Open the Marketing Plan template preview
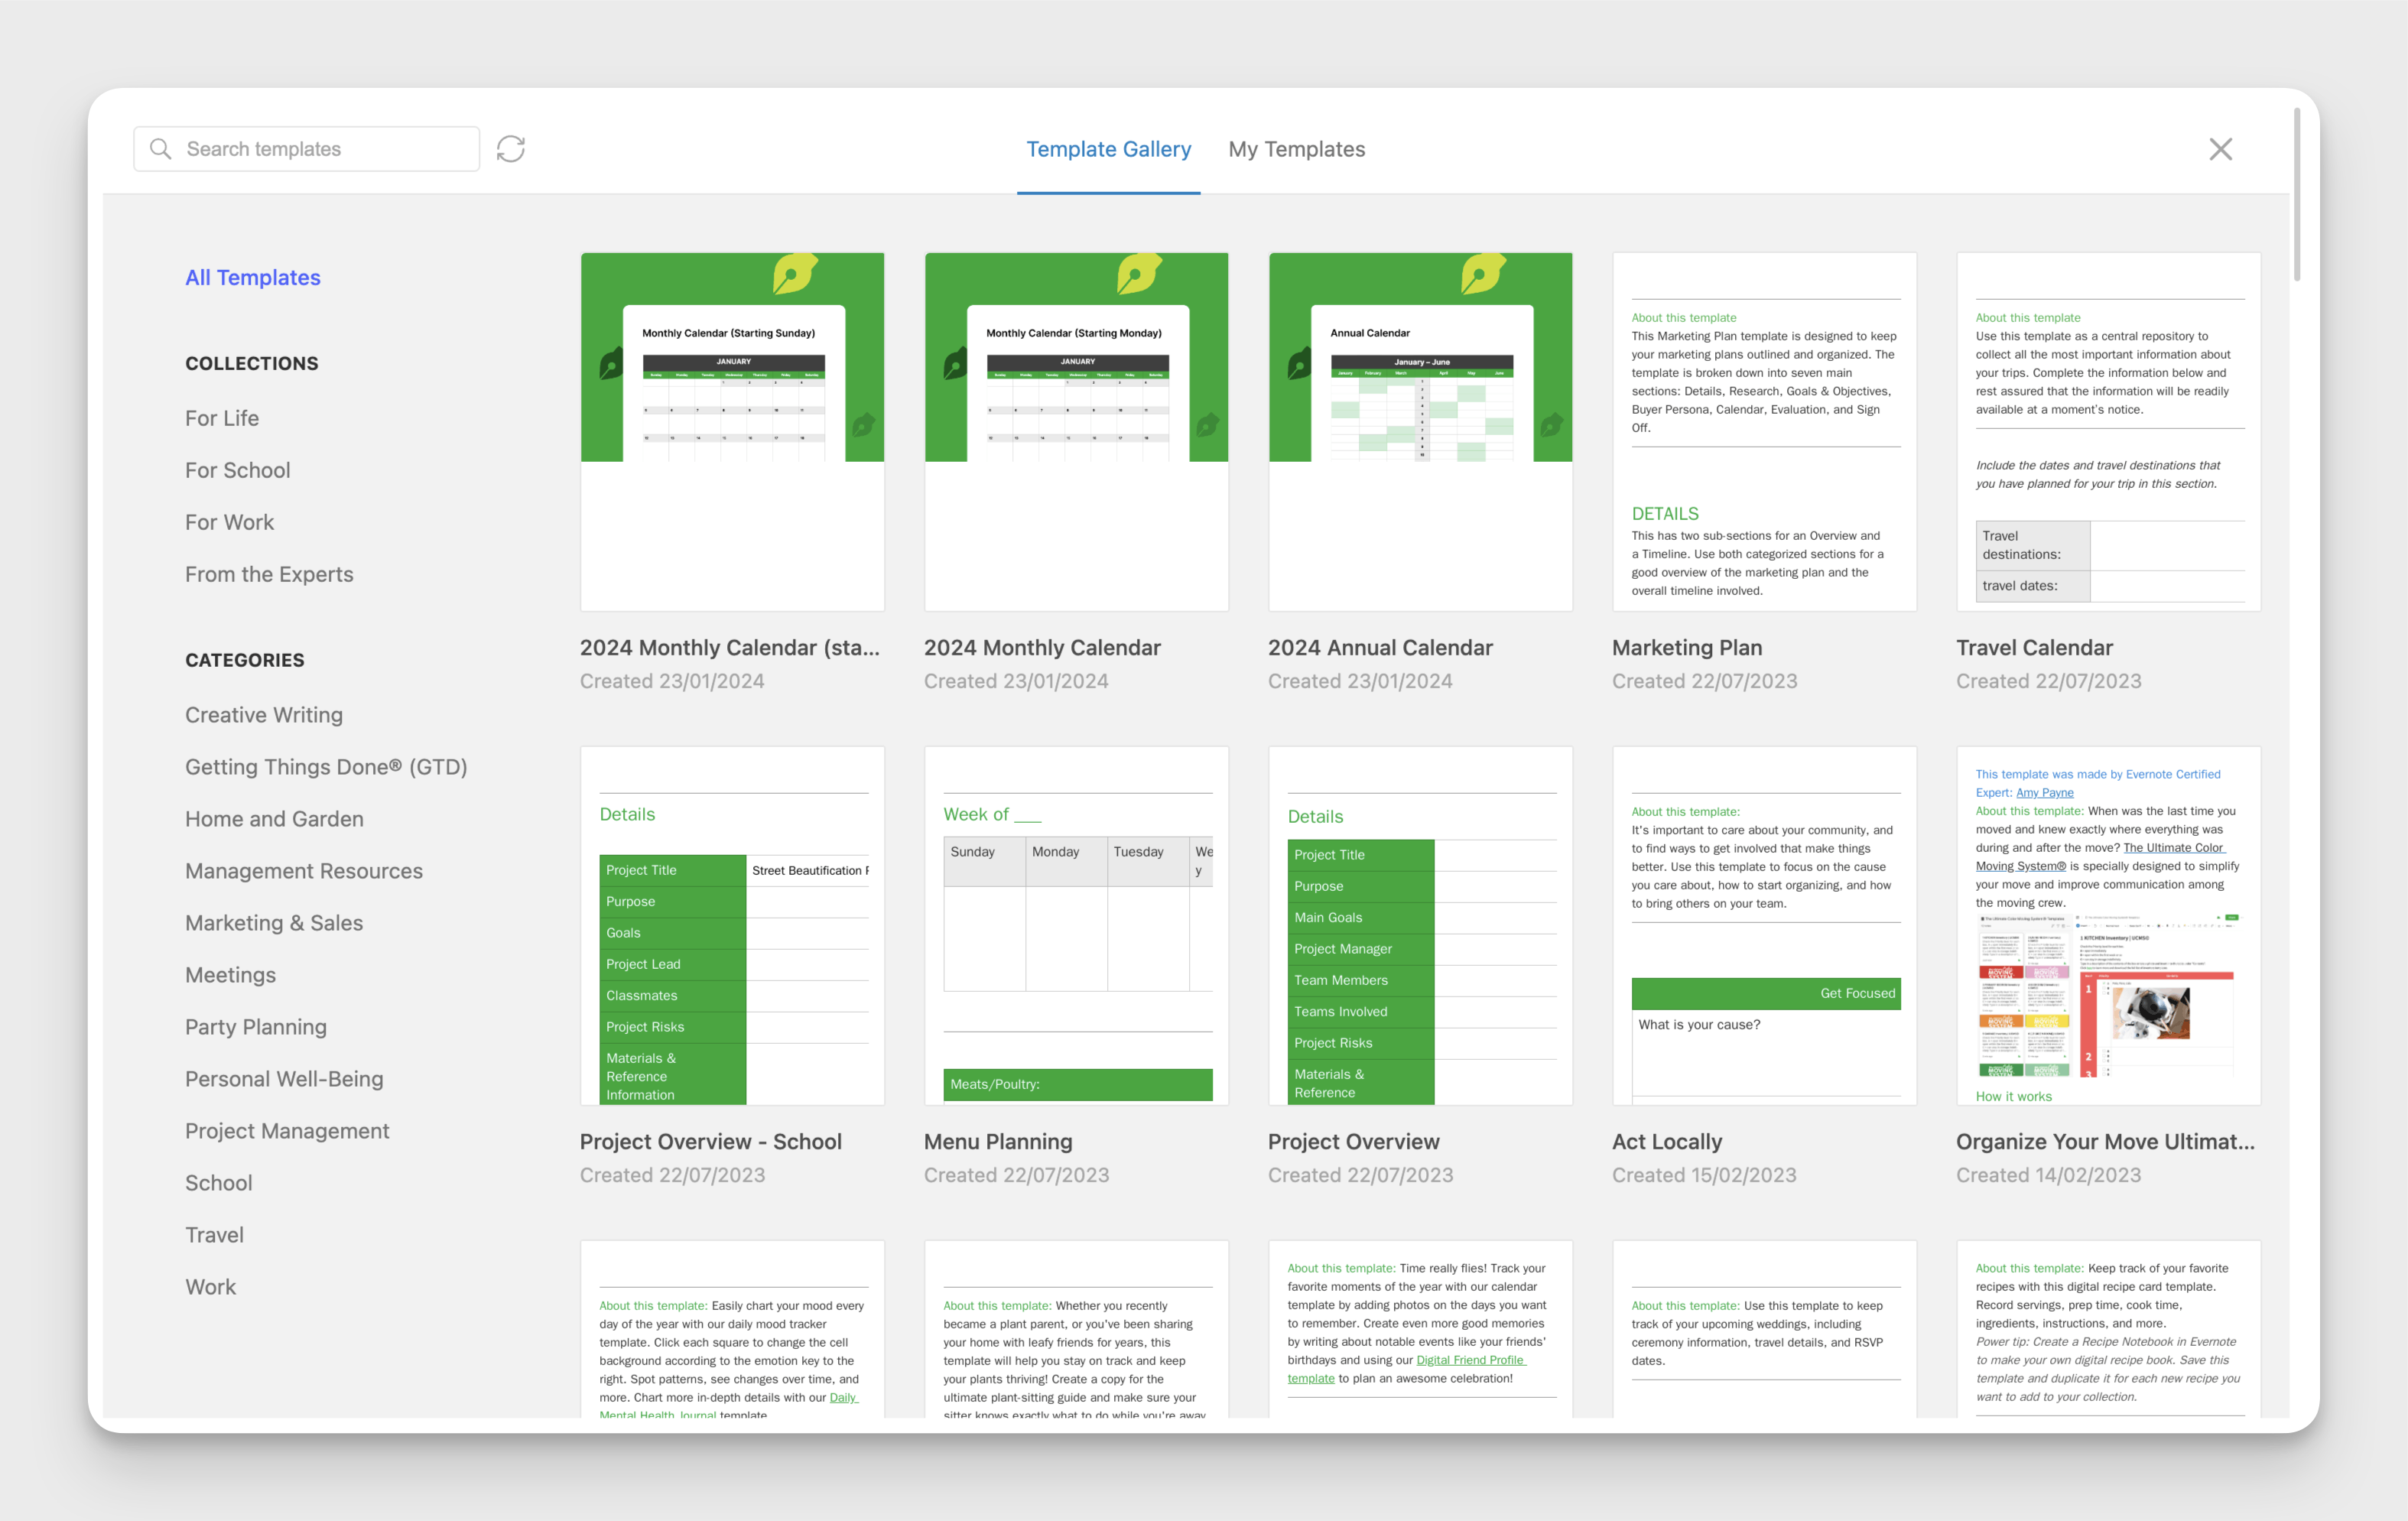This screenshot has height=1521, width=2408. tap(1764, 430)
